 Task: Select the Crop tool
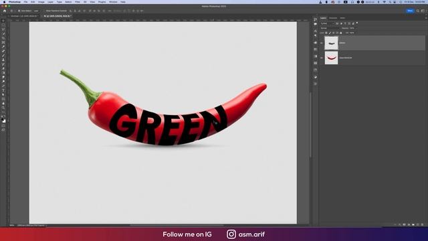[x=3, y=38]
